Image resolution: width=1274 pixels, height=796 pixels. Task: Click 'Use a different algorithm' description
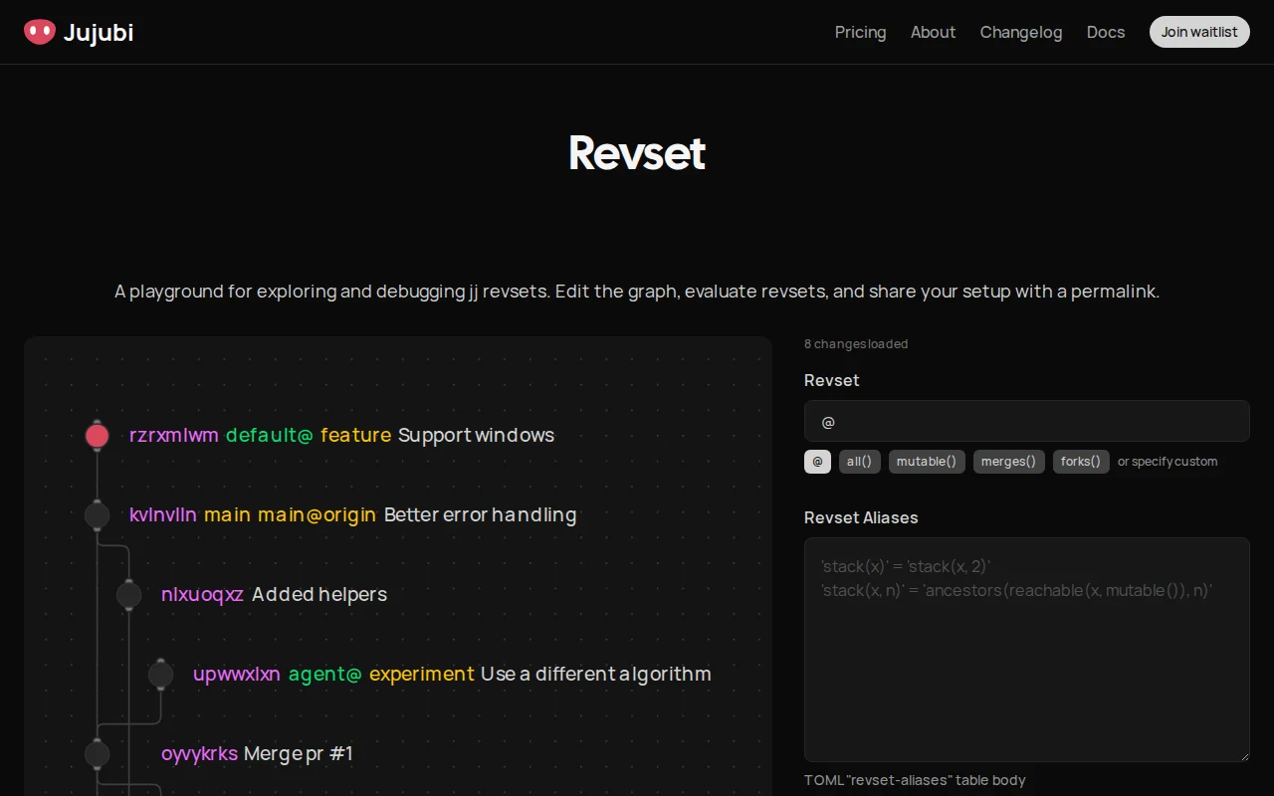click(x=596, y=674)
